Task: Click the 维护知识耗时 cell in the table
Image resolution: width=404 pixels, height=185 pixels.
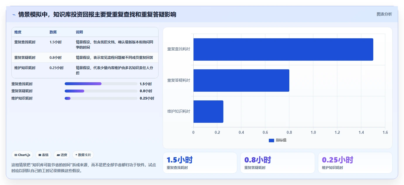Action: point(25,68)
